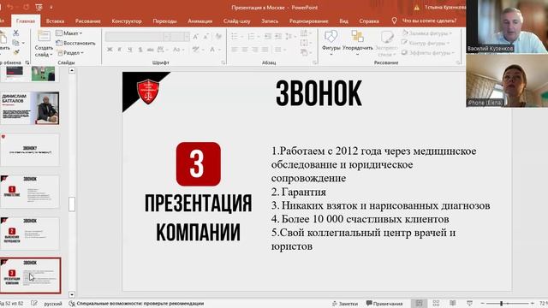Open the Шрифт group dialog launcher
This screenshot has height=308, width=548.
[x=223, y=62]
